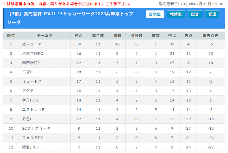Screen dimensions: 228x153
Task: Click the エストレラB team name
Action: [33, 109]
